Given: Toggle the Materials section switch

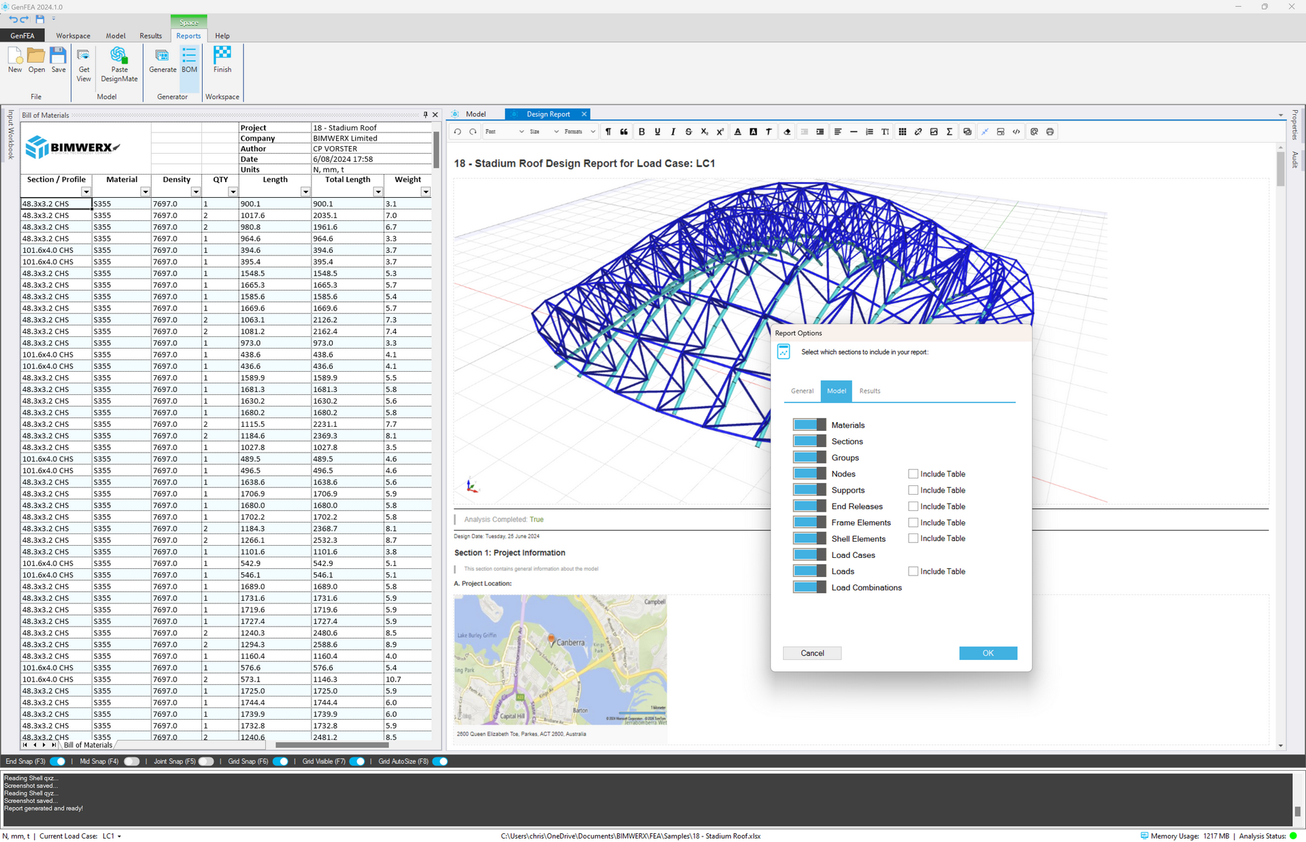Looking at the screenshot, I should pyautogui.click(x=809, y=425).
